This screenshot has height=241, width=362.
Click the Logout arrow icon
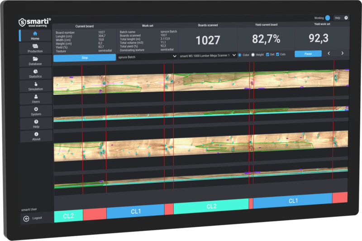click(x=26, y=219)
